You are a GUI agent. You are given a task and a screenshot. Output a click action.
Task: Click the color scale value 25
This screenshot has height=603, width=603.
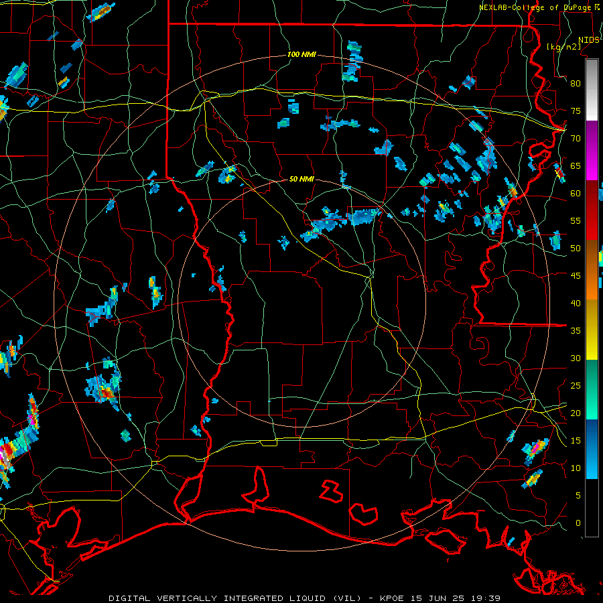pos(576,386)
